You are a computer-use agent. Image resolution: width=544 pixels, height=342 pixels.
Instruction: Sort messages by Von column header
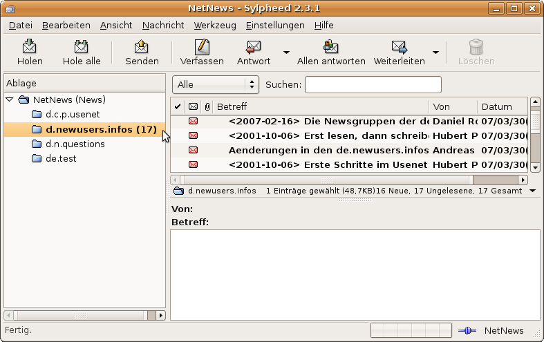click(453, 106)
